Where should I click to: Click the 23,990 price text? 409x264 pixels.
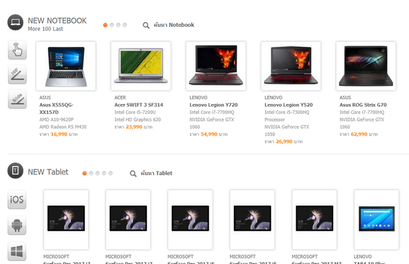pos(134,127)
